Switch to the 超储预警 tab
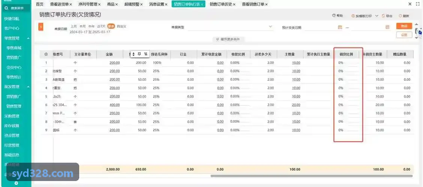The width and height of the screenshot is (423, 187). tap(132, 4)
